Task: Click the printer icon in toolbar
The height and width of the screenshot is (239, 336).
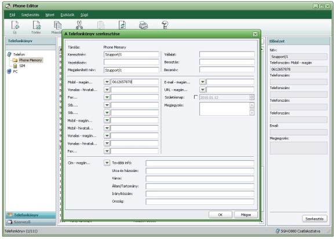Action: pos(143,25)
